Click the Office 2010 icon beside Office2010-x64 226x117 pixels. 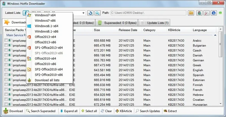(29, 58)
